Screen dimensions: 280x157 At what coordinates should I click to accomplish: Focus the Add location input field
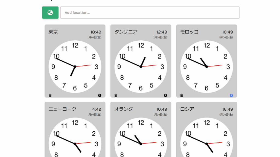coord(150,13)
